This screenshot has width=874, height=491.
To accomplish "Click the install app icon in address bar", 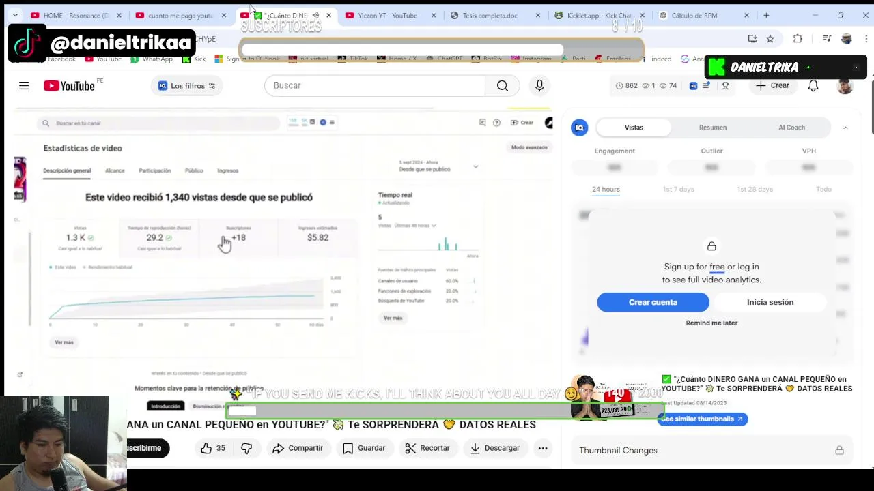I will pos(752,39).
